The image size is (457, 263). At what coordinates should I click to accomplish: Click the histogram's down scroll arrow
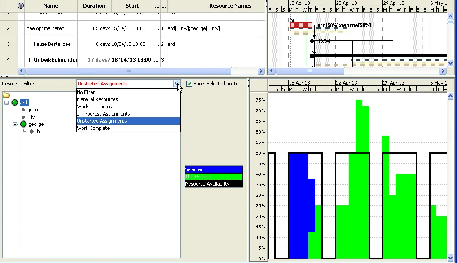point(450,258)
